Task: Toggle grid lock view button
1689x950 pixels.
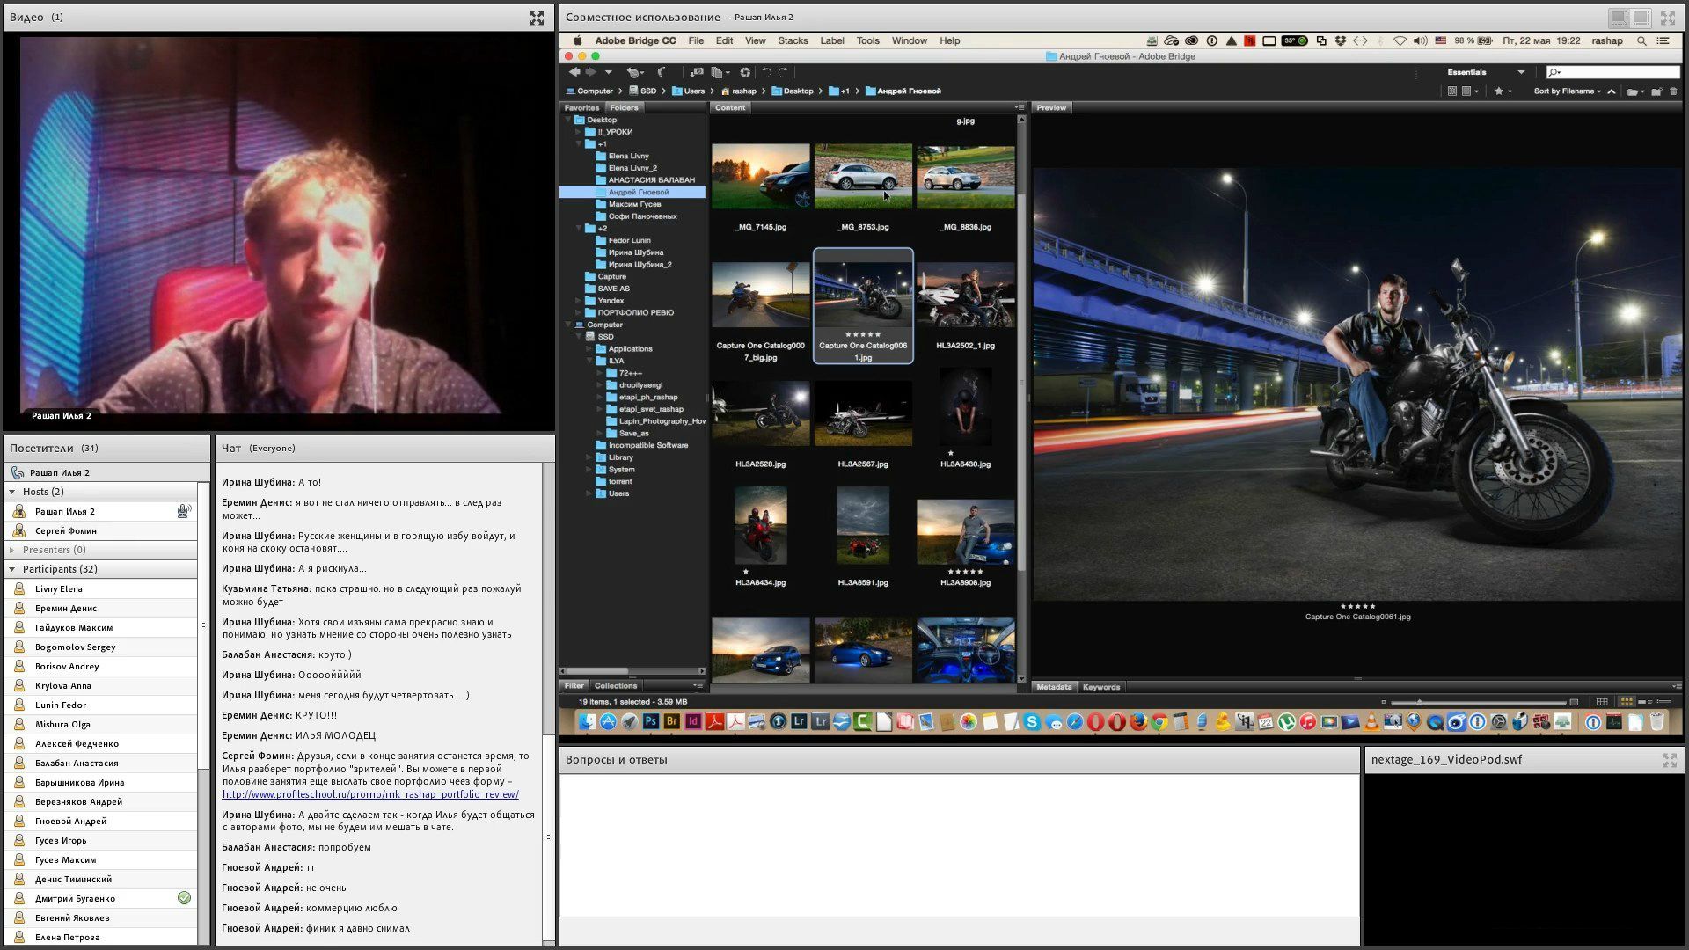Action: tap(1602, 702)
